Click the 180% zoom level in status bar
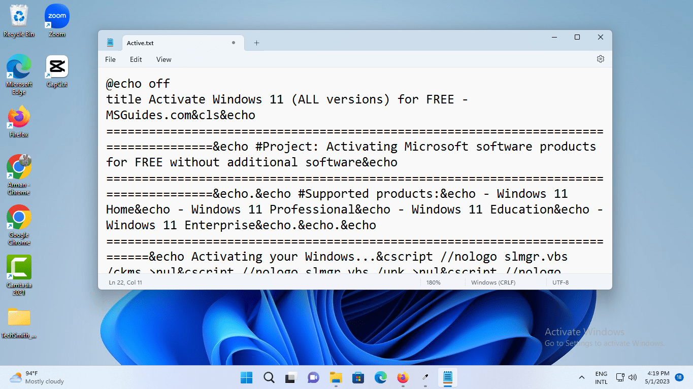The height and width of the screenshot is (389, 693). click(433, 282)
